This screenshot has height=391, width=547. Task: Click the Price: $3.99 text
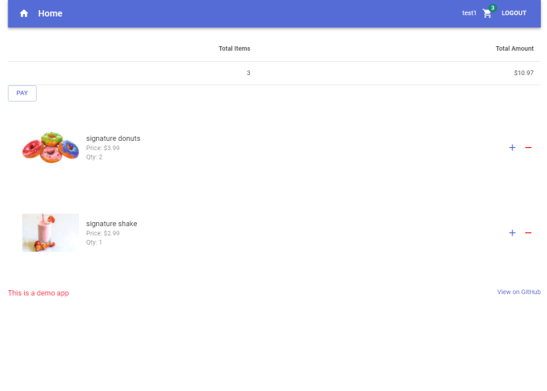(103, 148)
